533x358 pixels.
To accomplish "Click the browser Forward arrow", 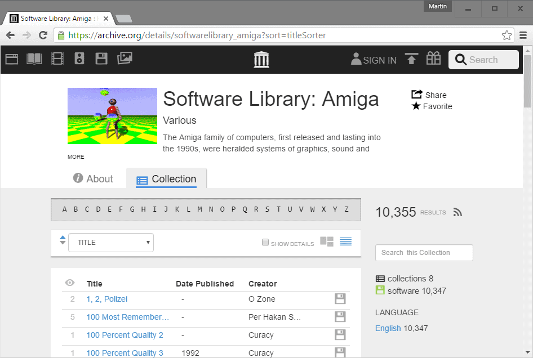I will [26, 35].
